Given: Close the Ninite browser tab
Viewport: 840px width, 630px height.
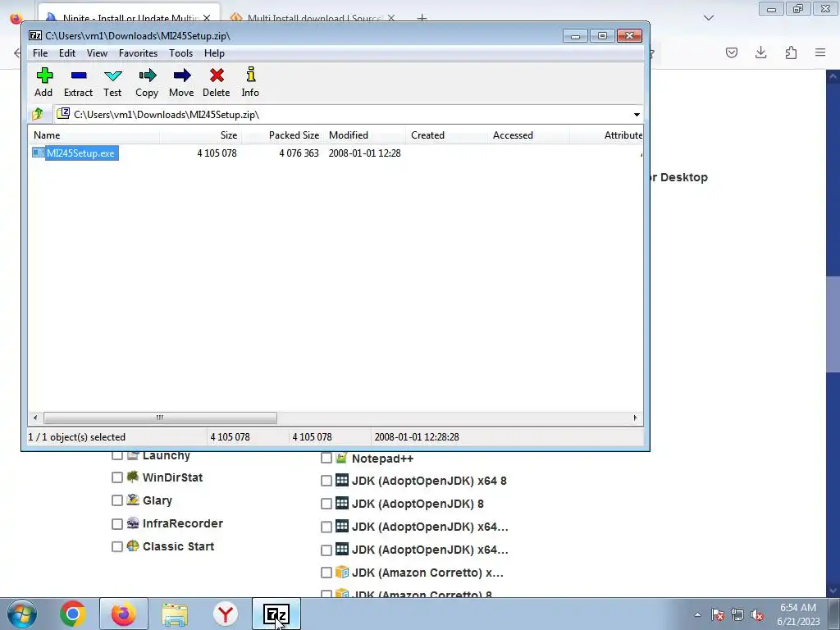Looking at the screenshot, I should 207,18.
